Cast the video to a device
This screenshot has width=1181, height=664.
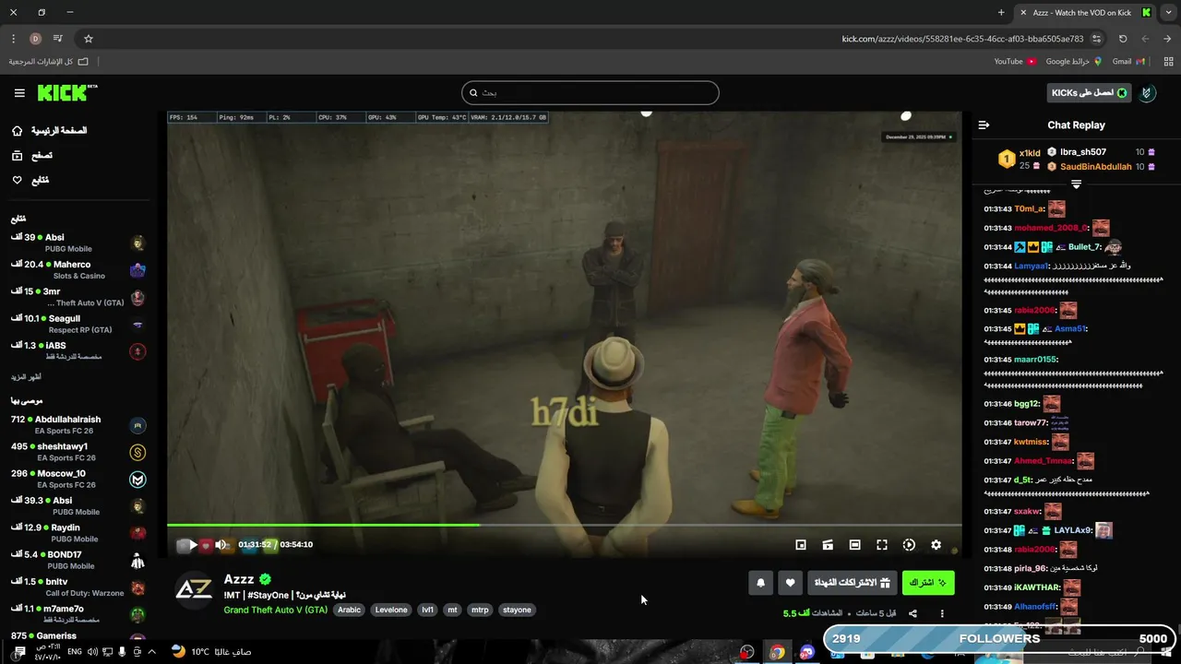tap(828, 545)
